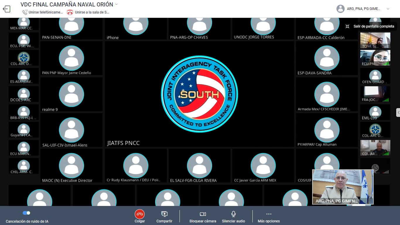The image size is (400, 225).
Task: Mute microphone via Silenciar audio icon
Action: (233, 214)
